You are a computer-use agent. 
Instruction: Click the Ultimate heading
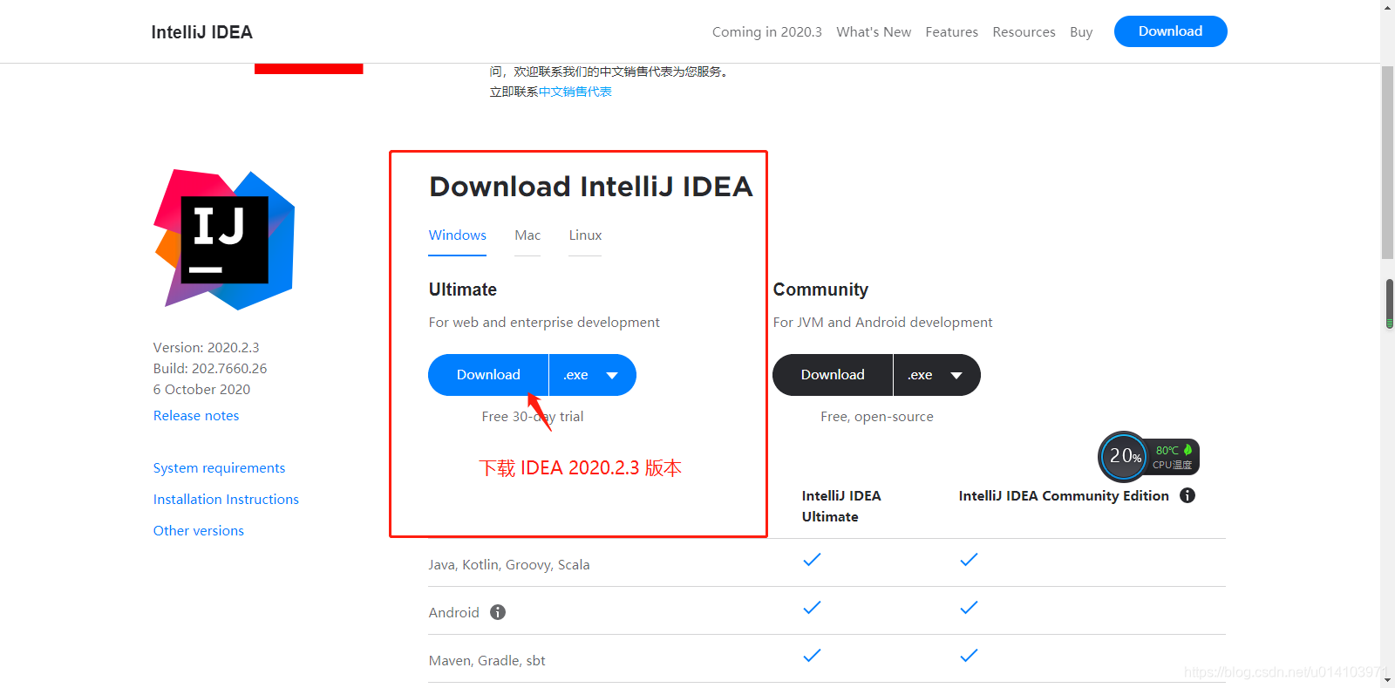click(x=463, y=290)
